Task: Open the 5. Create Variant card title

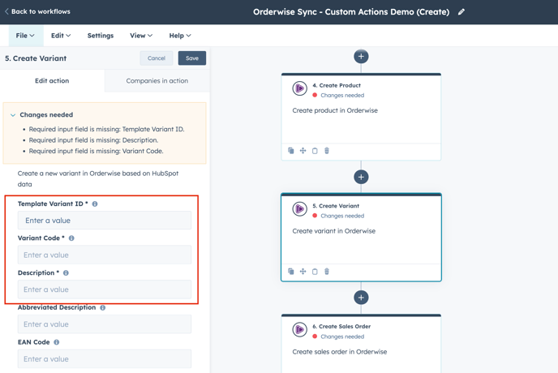Action: pyautogui.click(x=336, y=206)
